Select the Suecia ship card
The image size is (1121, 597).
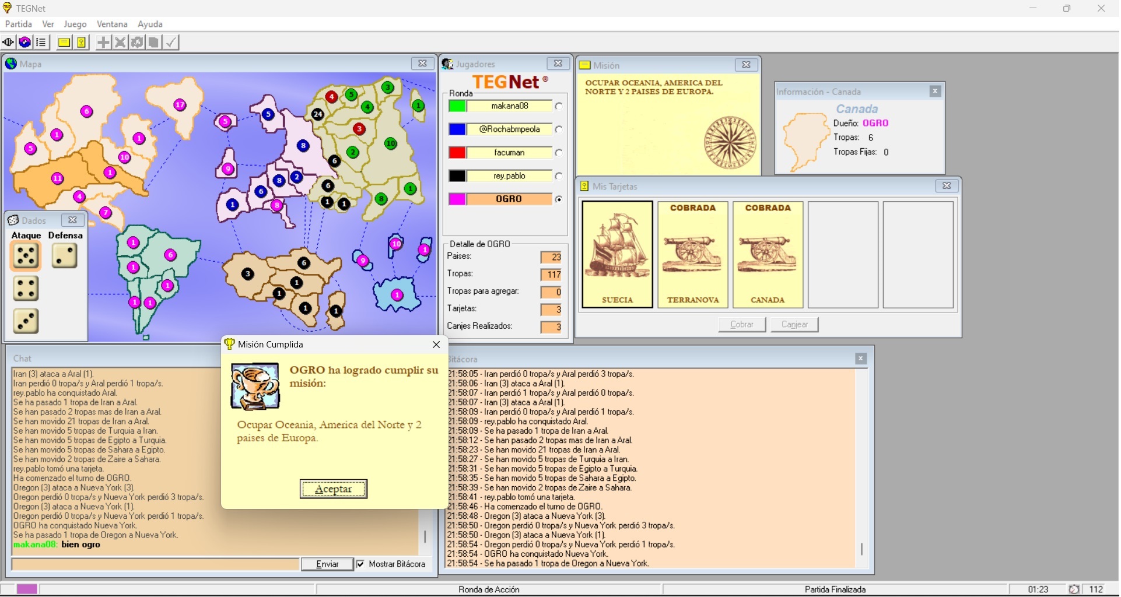[617, 255]
